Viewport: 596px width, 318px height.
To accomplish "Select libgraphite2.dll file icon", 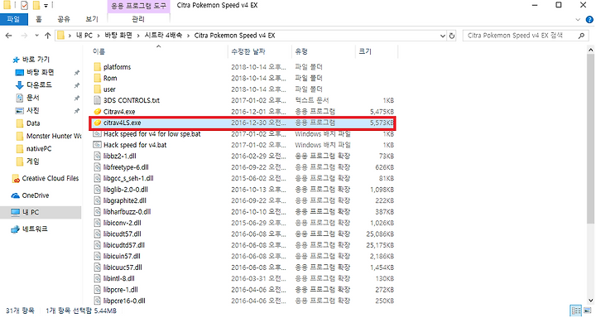I will (98, 200).
